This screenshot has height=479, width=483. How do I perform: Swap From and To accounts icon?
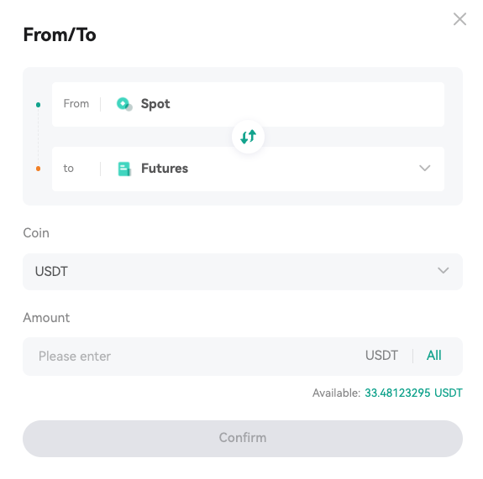248,137
